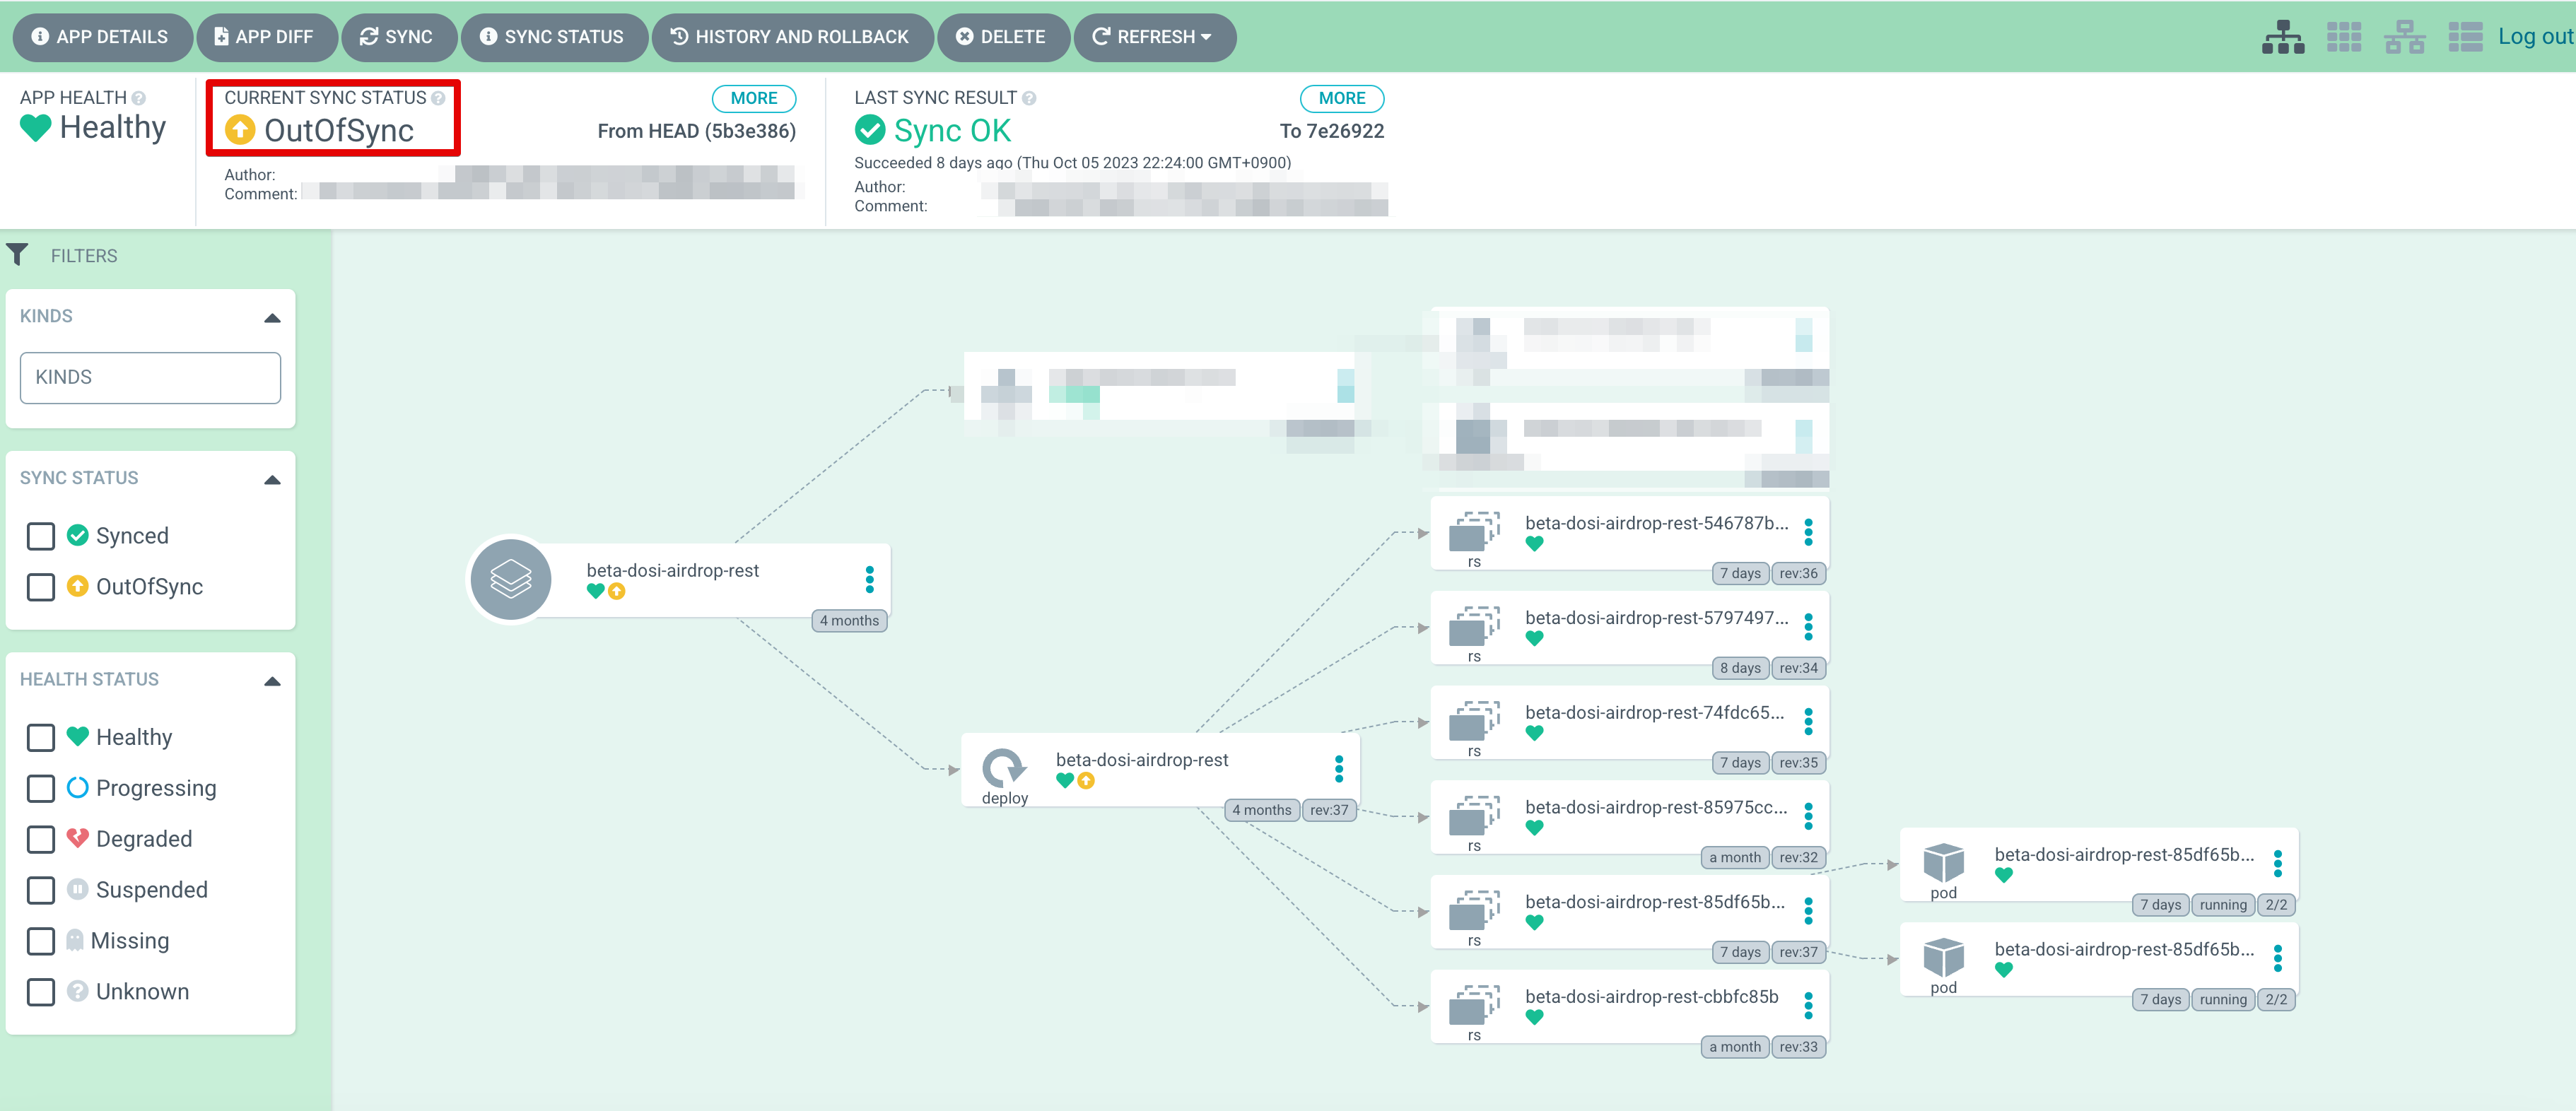This screenshot has height=1111, width=2576.
Task: Click the Log out link
Action: (2535, 37)
